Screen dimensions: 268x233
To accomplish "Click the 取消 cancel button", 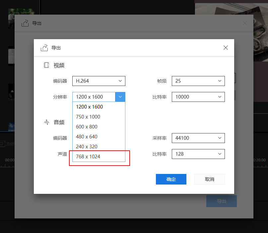I will [x=209, y=179].
